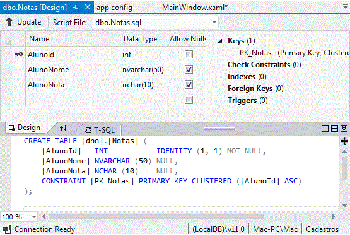
Task: Switch to the MainWindow.xaml* tab
Action: coord(195,8)
